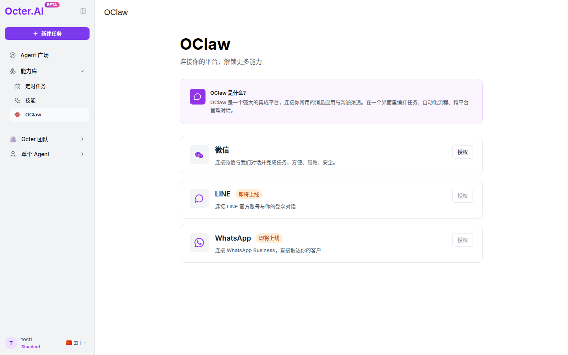Viewport: 568px width, 355px height.
Task: Click '连接 LINE 官方账号与你的受众对话' text
Action: [255, 206]
